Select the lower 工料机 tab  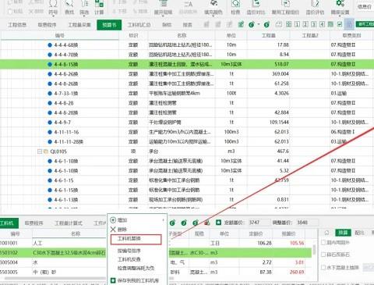[x=9, y=223]
